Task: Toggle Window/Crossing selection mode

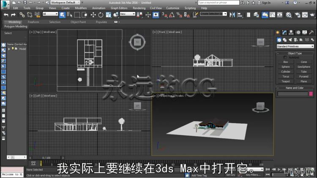Action: (85, 15)
